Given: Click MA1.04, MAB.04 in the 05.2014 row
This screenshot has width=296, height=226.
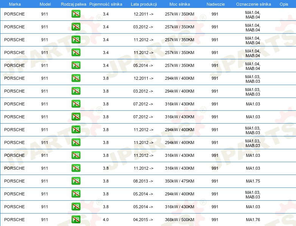Looking at the screenshot, I should (253, 66).
